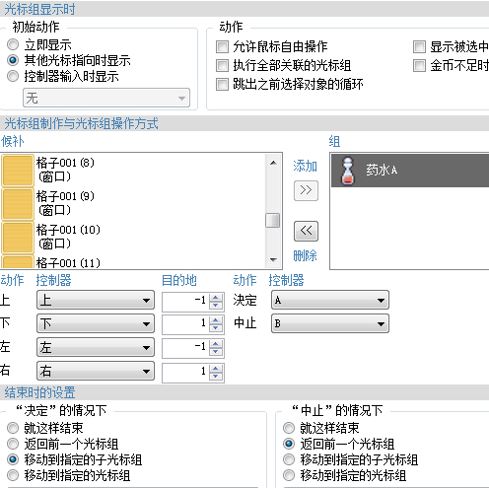This screenshot has width=489, height=488.
Task: Decrease the 下 destination value spinner
Action: click(x=216, y=328)
